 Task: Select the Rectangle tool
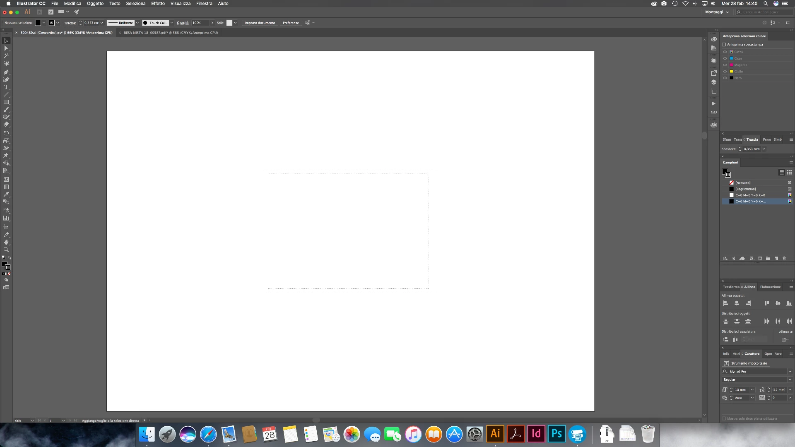[x=6, y=102]
